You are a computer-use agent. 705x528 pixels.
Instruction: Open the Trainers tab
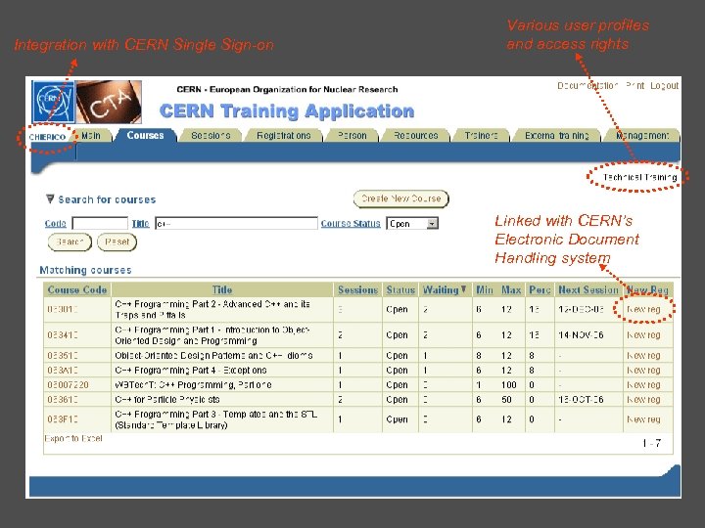point(481,135)
